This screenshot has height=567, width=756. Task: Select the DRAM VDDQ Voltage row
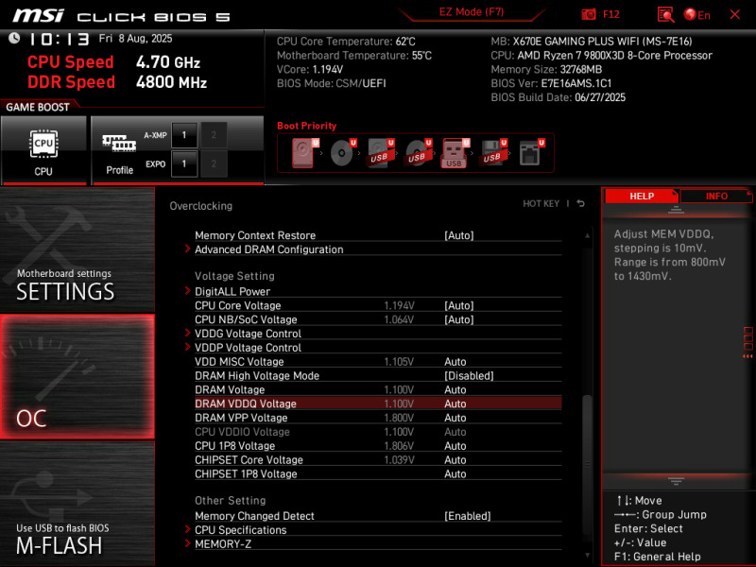point(378,404)
